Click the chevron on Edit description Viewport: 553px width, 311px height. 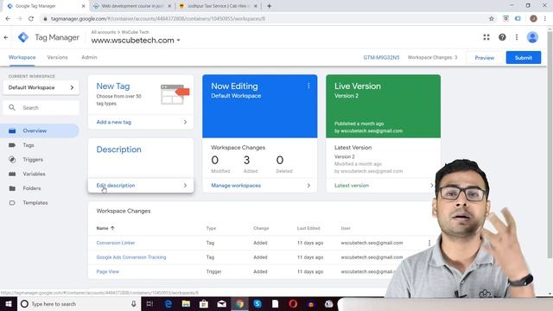point(185,186)
